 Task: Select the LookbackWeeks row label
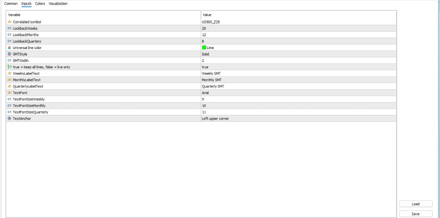pyautogui.click(x=25, y=28)
